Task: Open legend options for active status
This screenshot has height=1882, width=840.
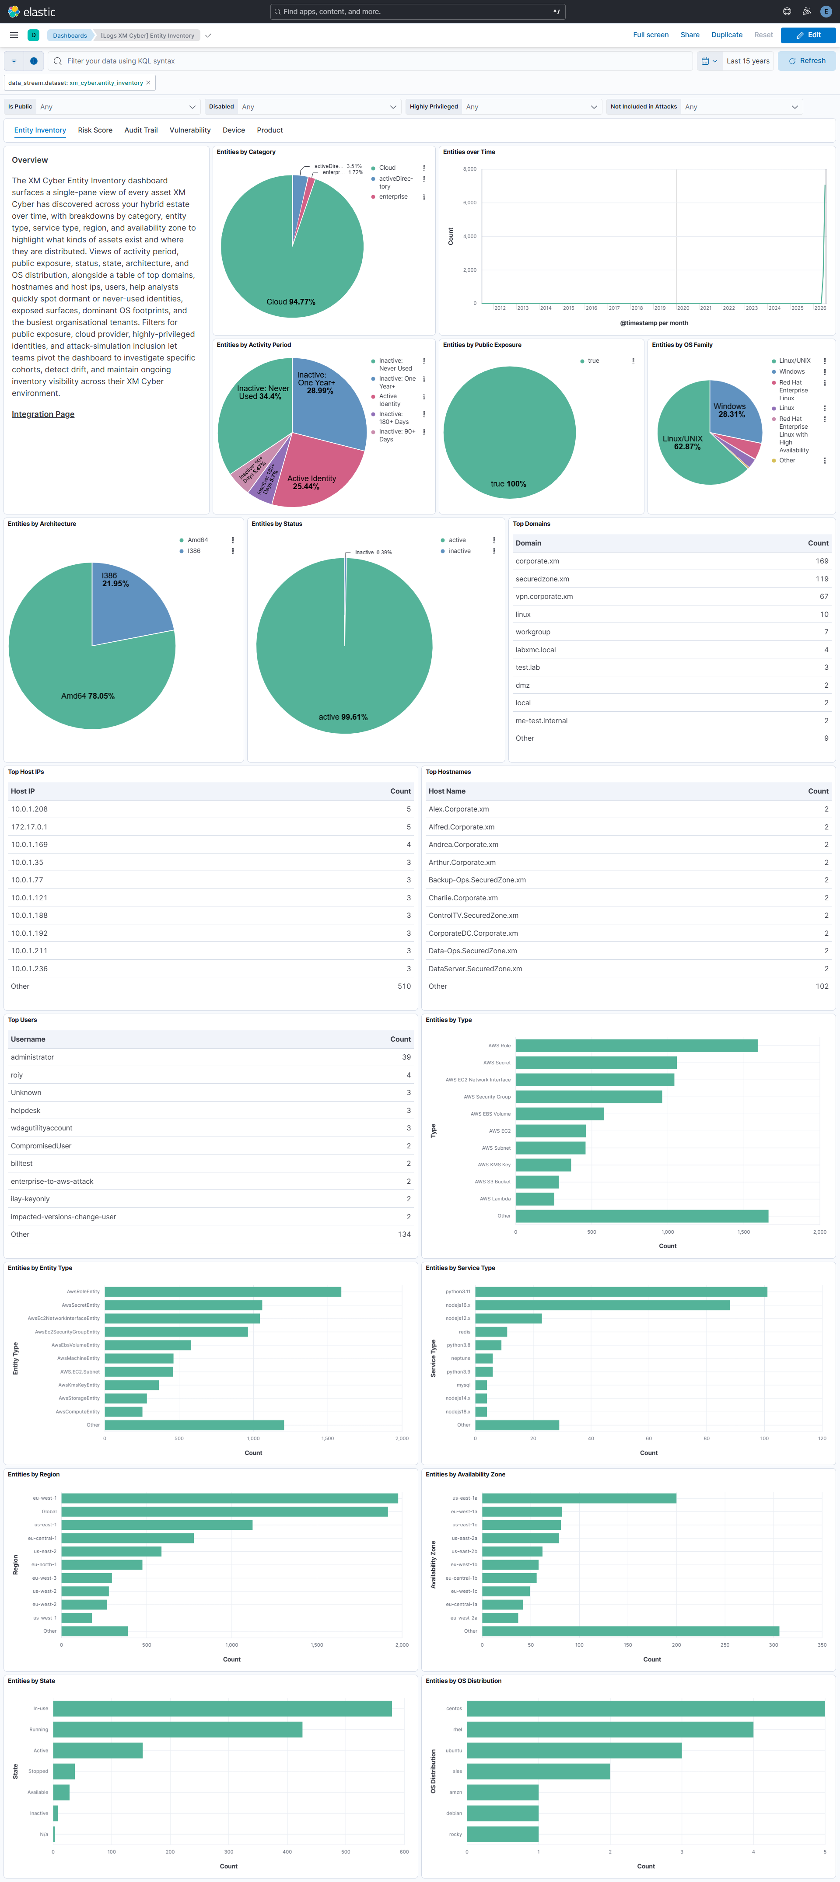Action: pyautogui.click(x=494, y=541)
